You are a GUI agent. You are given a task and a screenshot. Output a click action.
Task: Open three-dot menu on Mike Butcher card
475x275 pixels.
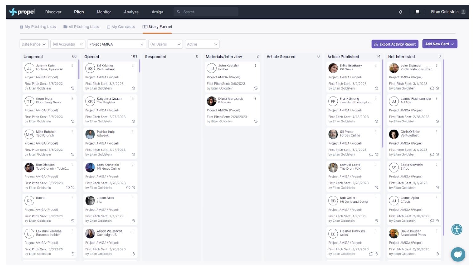[x=72, y=132]
